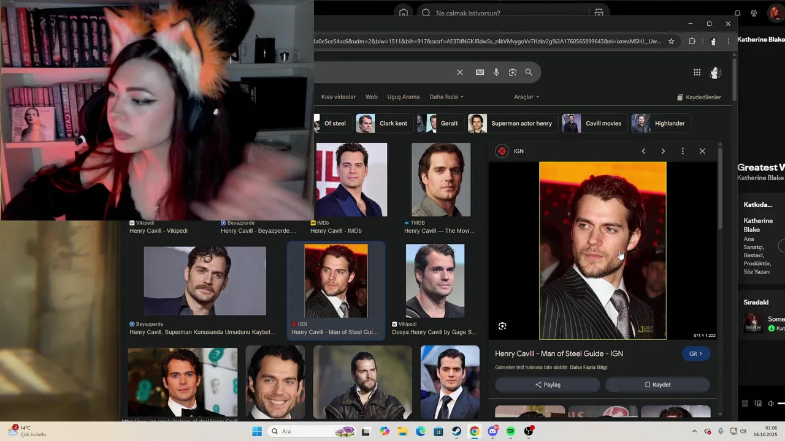The height and width of the screenshot is (441, 785).
Task: Open Kaydedilenler saved items
Action: [x=699, y=97]
